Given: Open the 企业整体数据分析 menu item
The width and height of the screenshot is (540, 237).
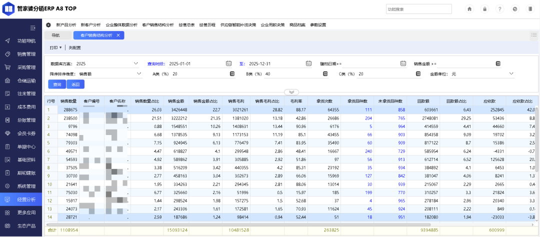Looking at the screenshot, I should pyautogui.click(x=121, y=25).
